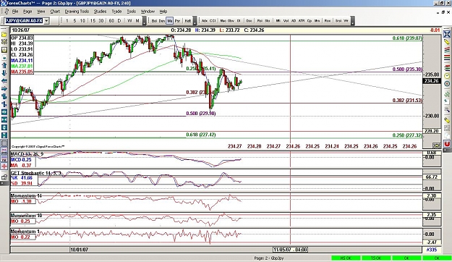Image resolution: width=452 pixels, height=262 pixels.
Task: Click the 11.05.07 04:00 cursor date marker
Action: (290, 250)
